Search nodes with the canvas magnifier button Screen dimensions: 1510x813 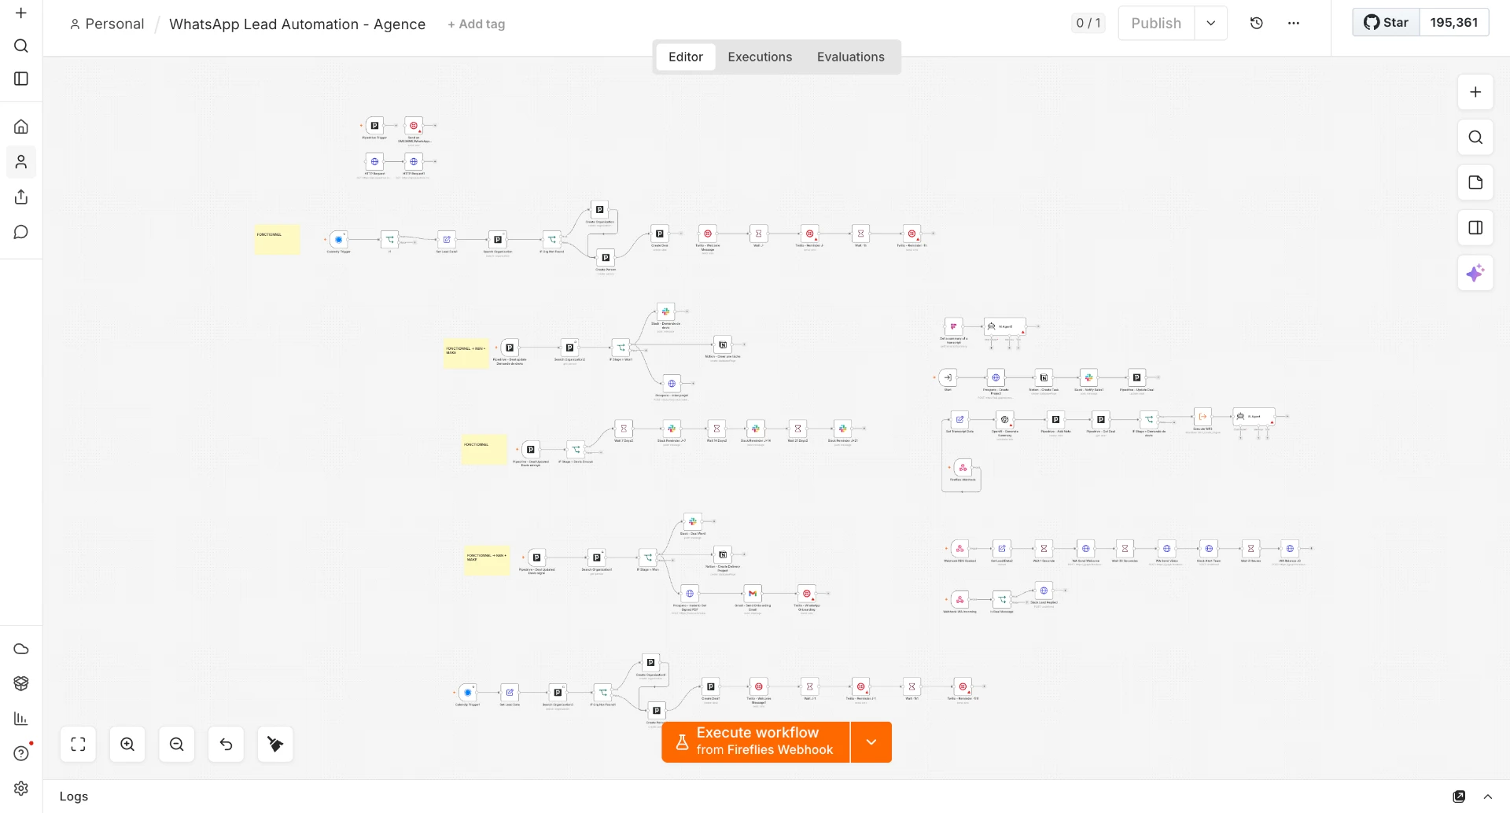(x=1475, y=138)
